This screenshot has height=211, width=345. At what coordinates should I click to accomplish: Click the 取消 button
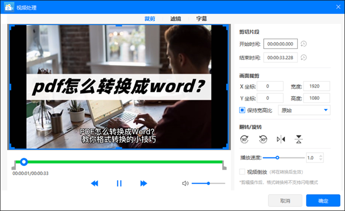pyautogui.click(x=285, y=200)
